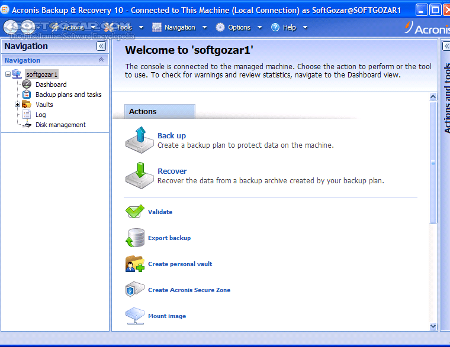The height and width of the screenshot is (347, 450).
Task: Open the Options menu
Action: [x=239, y=28]
